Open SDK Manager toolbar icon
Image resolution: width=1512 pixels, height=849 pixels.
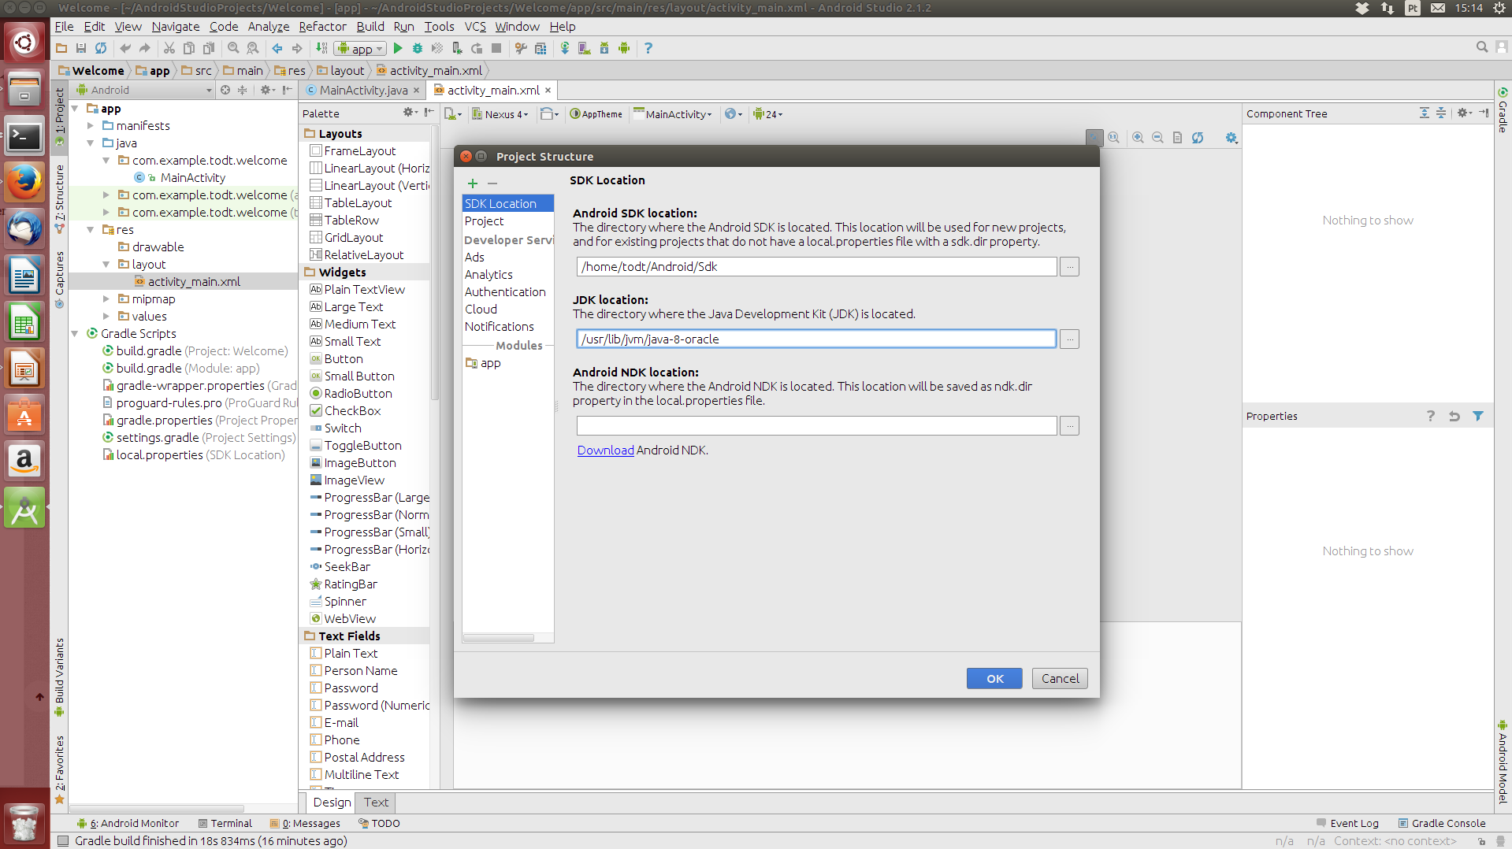tap(604, 48)
